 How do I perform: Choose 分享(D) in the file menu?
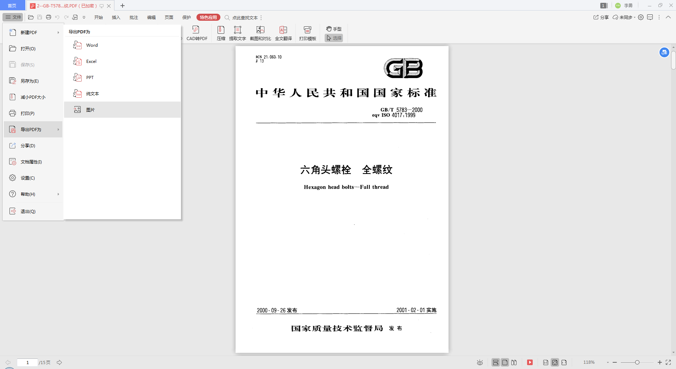tap(33, 145)
